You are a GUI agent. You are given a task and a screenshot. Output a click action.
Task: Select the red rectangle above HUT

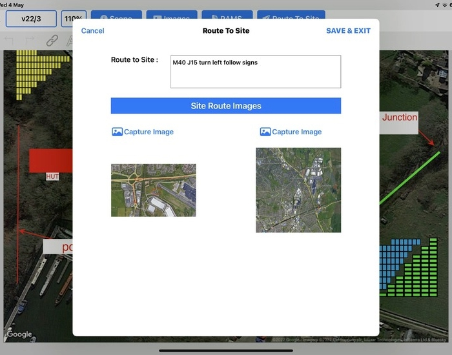(51, 161)
